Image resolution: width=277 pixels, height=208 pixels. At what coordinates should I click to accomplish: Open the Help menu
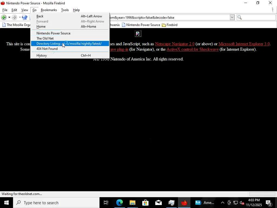[x=76, y=10]
